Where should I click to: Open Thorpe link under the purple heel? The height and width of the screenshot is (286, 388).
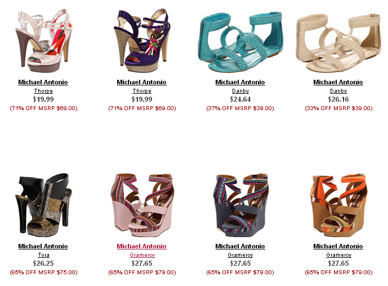coord(142,91)
